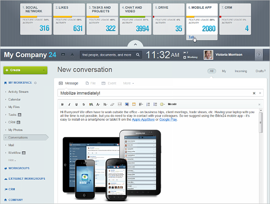Image resolution: width=270 pixels, height=204 pixels.
Task: Open the notifications bell icon
Action: click(x=72, y=54)
